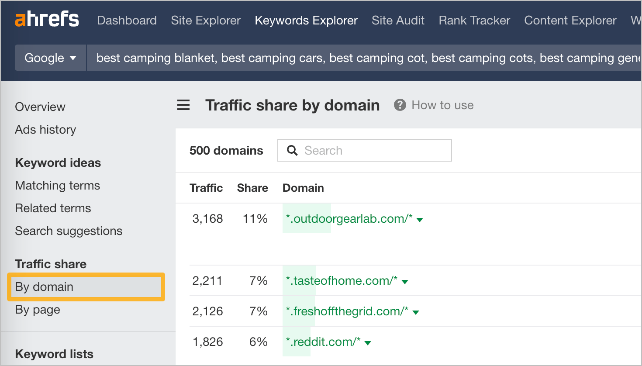Expand the reddit.com domain dropdown arrow
Image resolution: width=642 pixels, height=366 pixels.
[368, 343]
